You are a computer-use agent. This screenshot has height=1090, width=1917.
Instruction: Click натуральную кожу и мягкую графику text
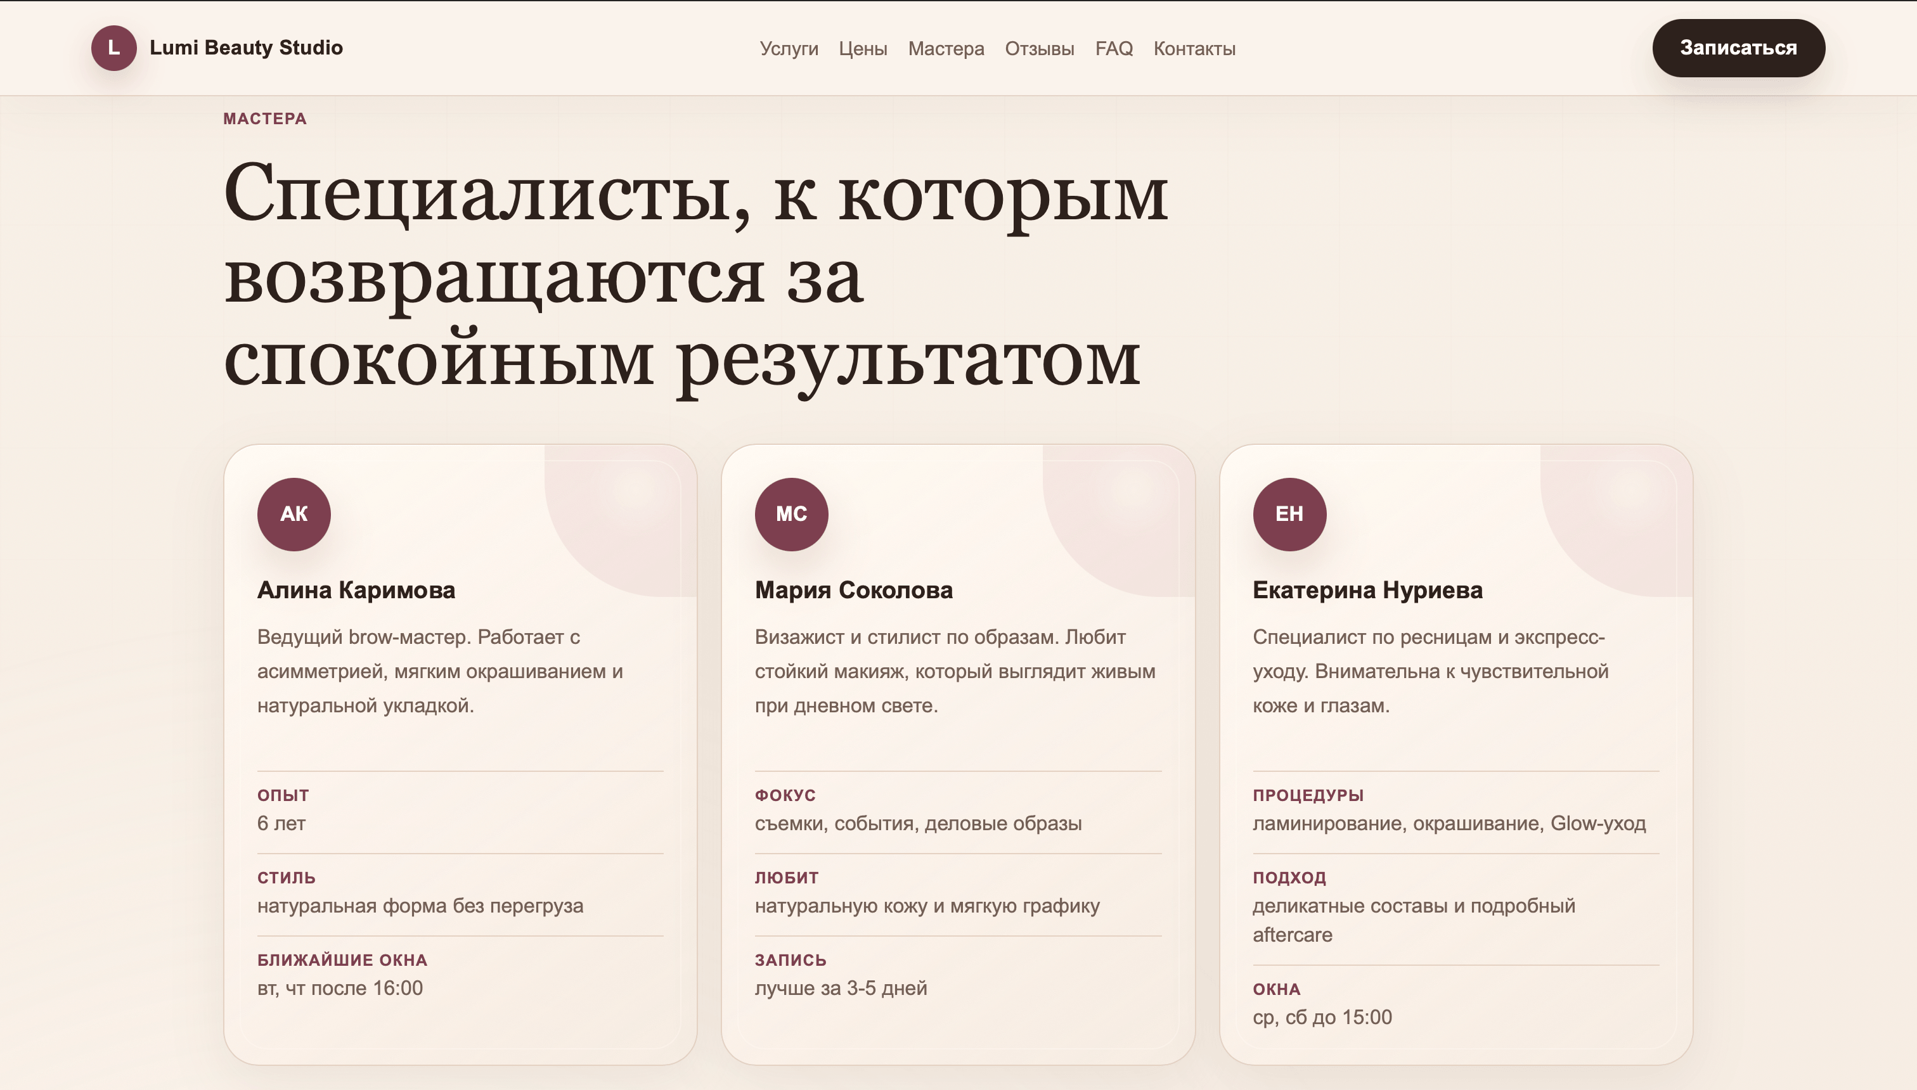pyautogui.click(x=927, y=906)
